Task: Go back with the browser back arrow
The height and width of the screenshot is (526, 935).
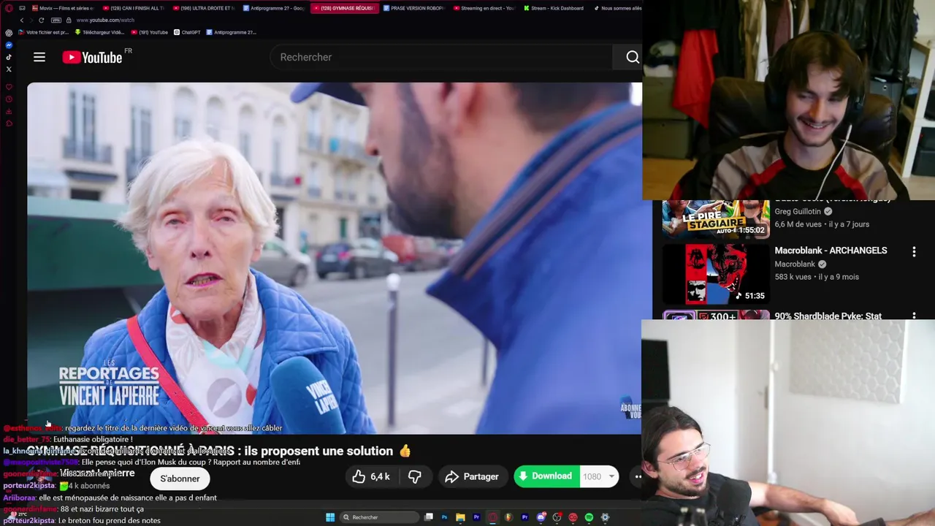Action: 22,20
